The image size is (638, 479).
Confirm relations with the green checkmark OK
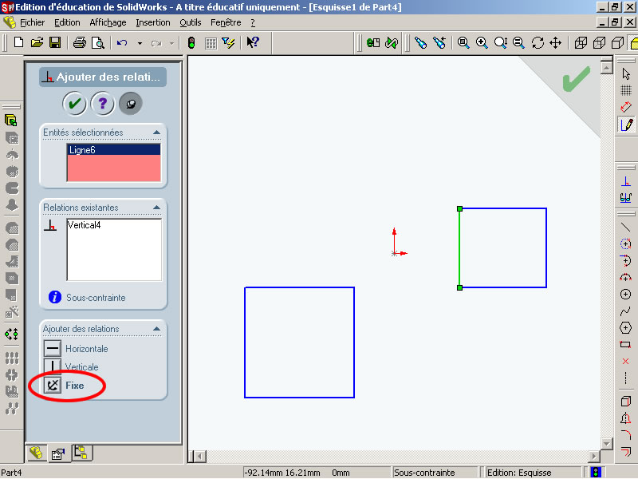point(74,104)
